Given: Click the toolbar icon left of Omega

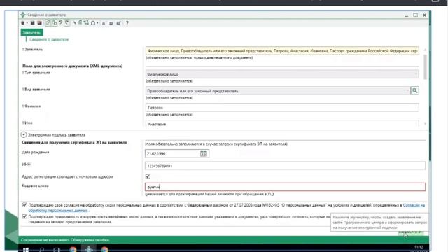Looking at the screenshot, I should (86, 23).
